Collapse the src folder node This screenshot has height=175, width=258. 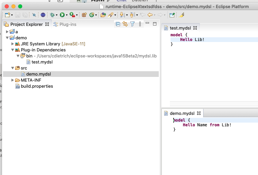click(12, 68)
